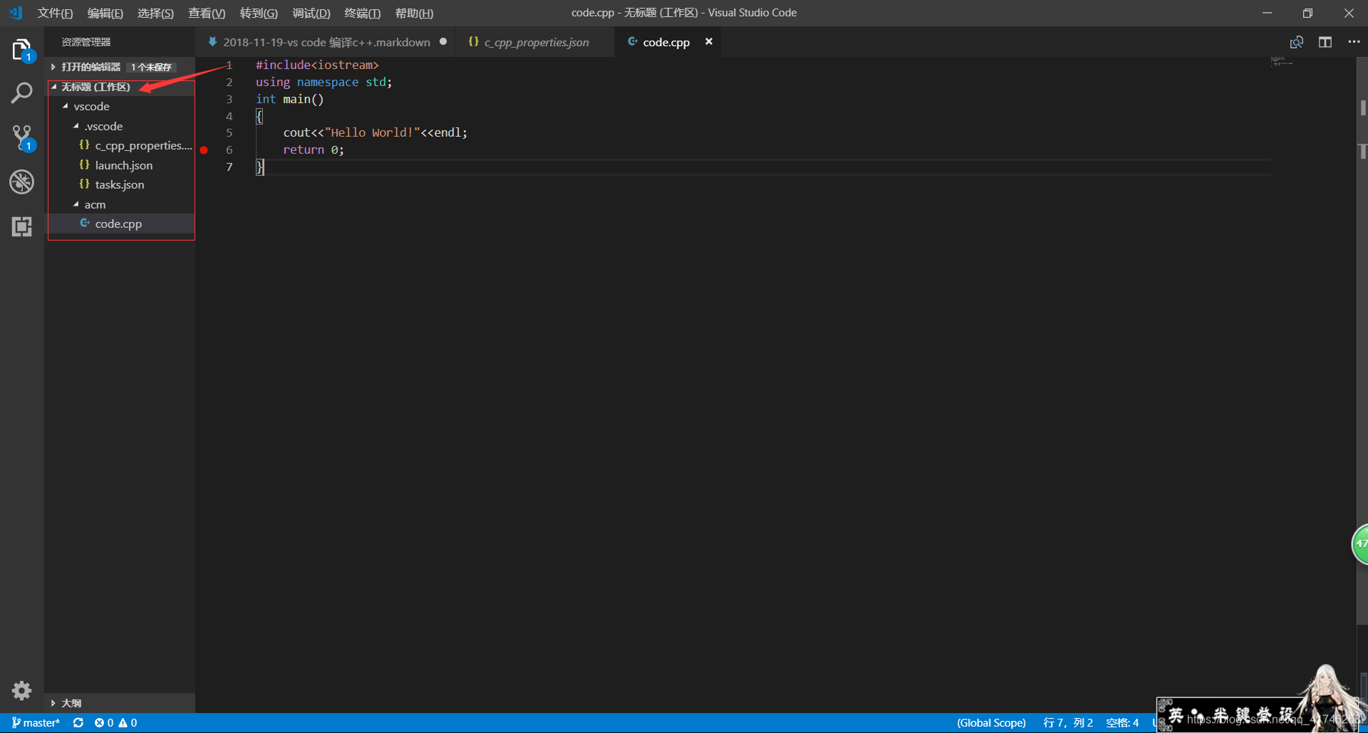Image resolution: width=1368 pixels, height=733 pixels.
Task: Toggle the breakpoint on line 6
Action: 204,150
